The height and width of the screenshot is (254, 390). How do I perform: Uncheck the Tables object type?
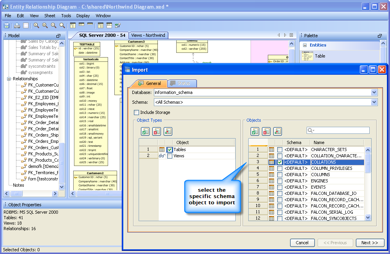point(170,150)
